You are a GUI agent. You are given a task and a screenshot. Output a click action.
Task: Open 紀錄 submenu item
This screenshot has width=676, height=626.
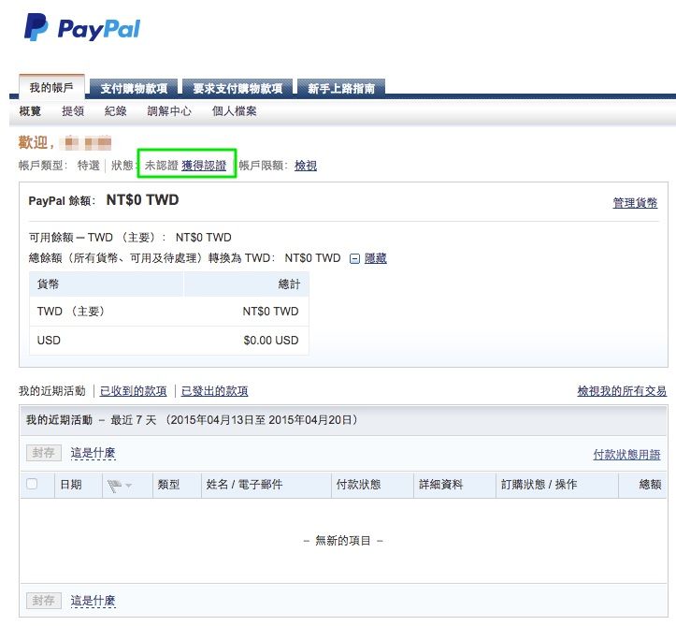(116, 111)
